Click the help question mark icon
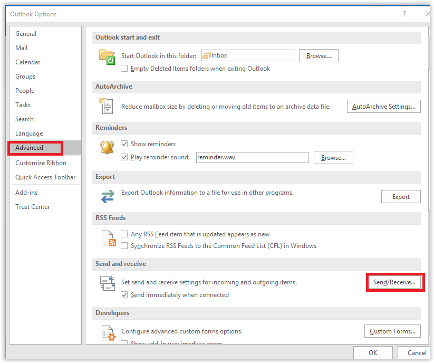This screenshot has width=434, height=363. click(404, 14)
